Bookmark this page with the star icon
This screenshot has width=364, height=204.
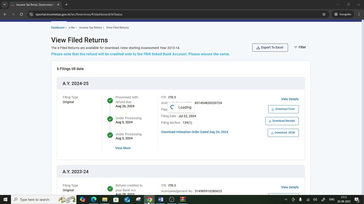(x=324, y=14)
